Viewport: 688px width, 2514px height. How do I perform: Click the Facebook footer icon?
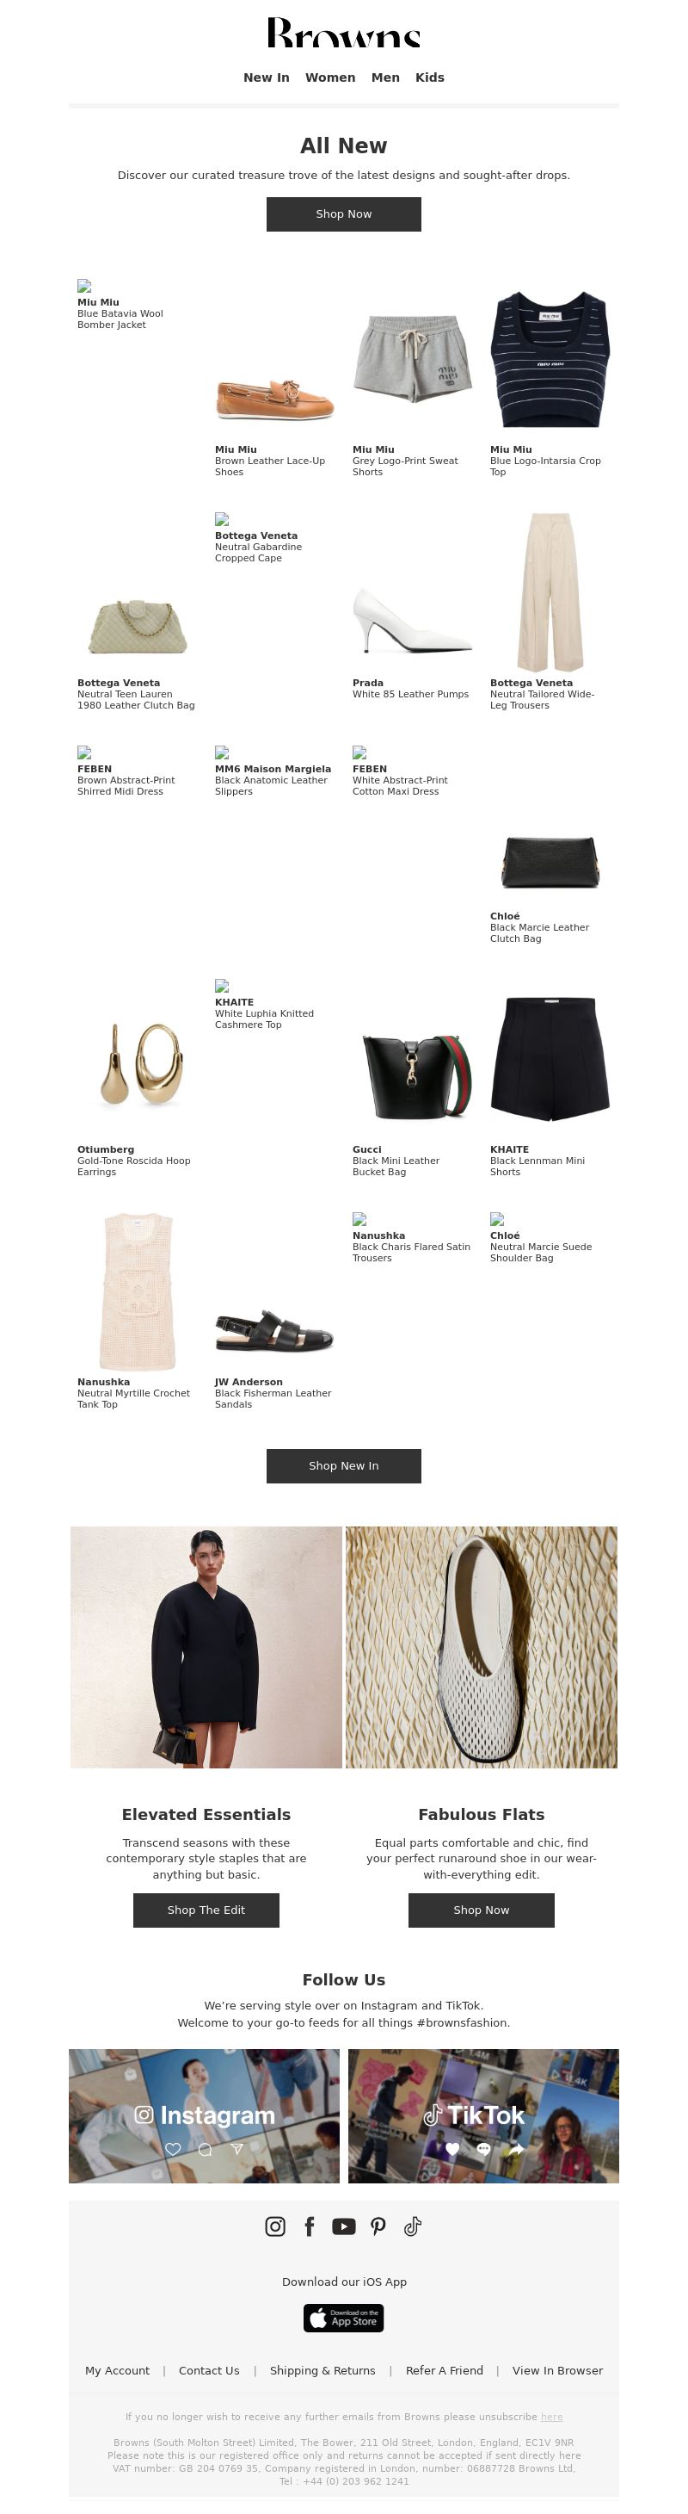[310, 2225]
